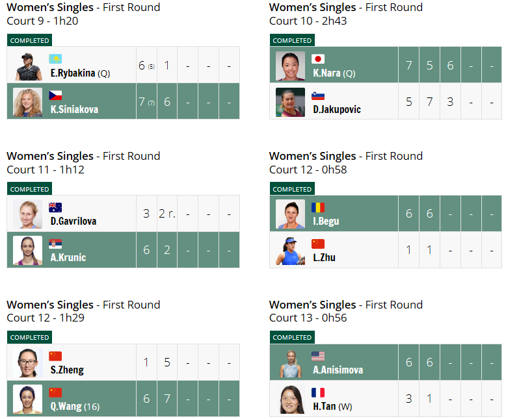Open the A.Krunic player profile link

pos(68,257)
